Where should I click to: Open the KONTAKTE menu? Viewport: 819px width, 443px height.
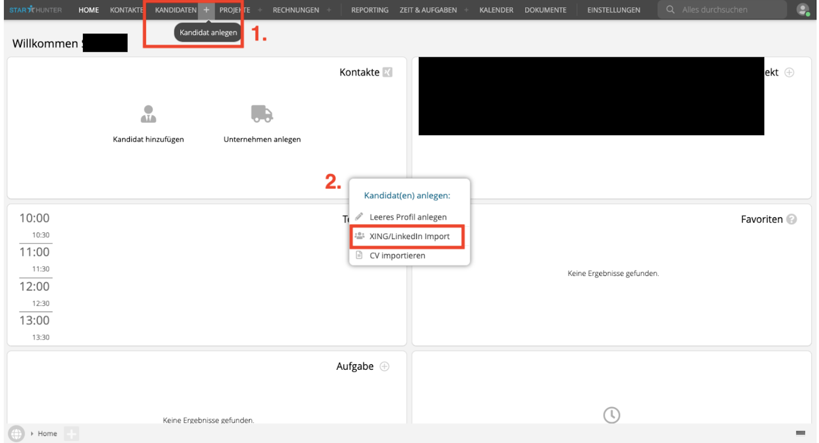pyautogui.click(x=126, y=10)
